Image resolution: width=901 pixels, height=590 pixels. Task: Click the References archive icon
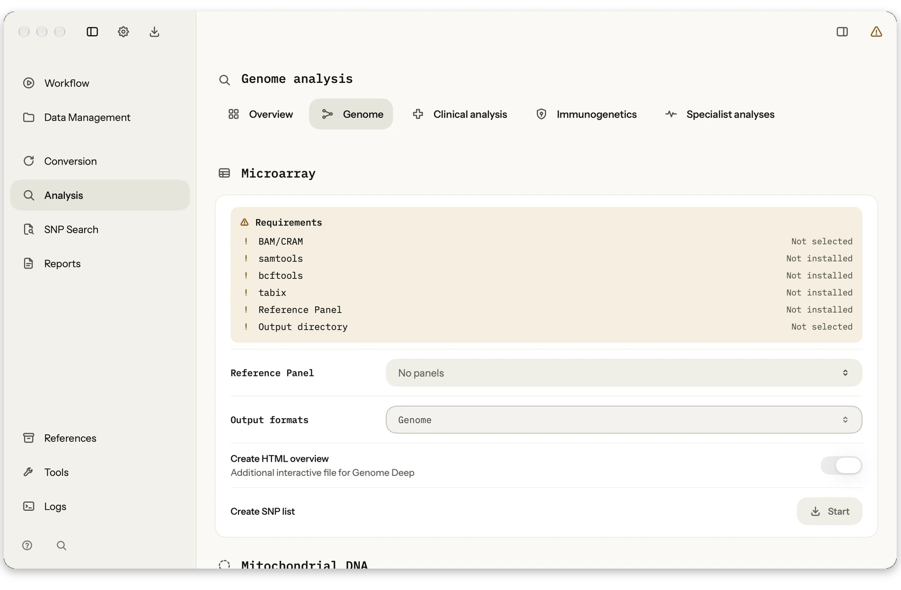(x=29, y=438)
